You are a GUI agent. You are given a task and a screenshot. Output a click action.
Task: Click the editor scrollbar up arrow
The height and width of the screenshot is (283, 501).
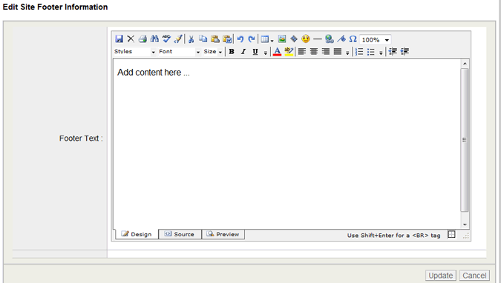coord(465,64)
